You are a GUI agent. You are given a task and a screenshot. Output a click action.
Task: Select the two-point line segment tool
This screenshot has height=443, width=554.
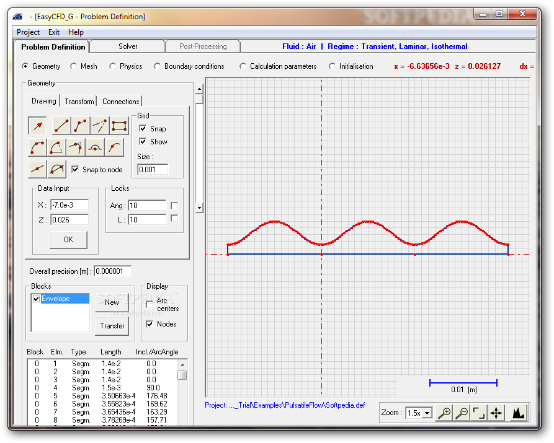click(61, 126)
